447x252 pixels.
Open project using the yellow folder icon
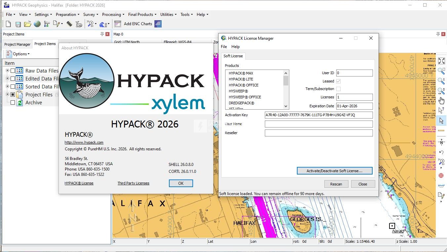click(x=27, y=24)
